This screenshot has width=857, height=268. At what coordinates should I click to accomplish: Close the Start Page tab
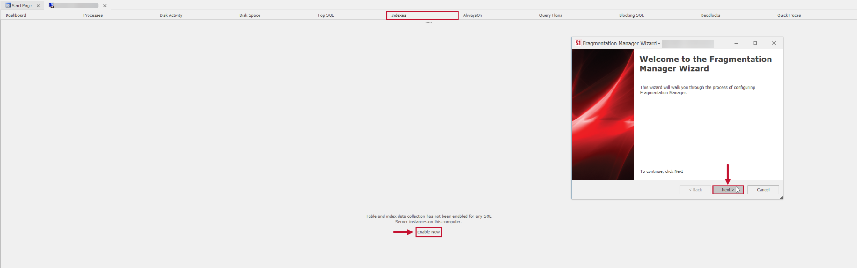pos(38,6)
